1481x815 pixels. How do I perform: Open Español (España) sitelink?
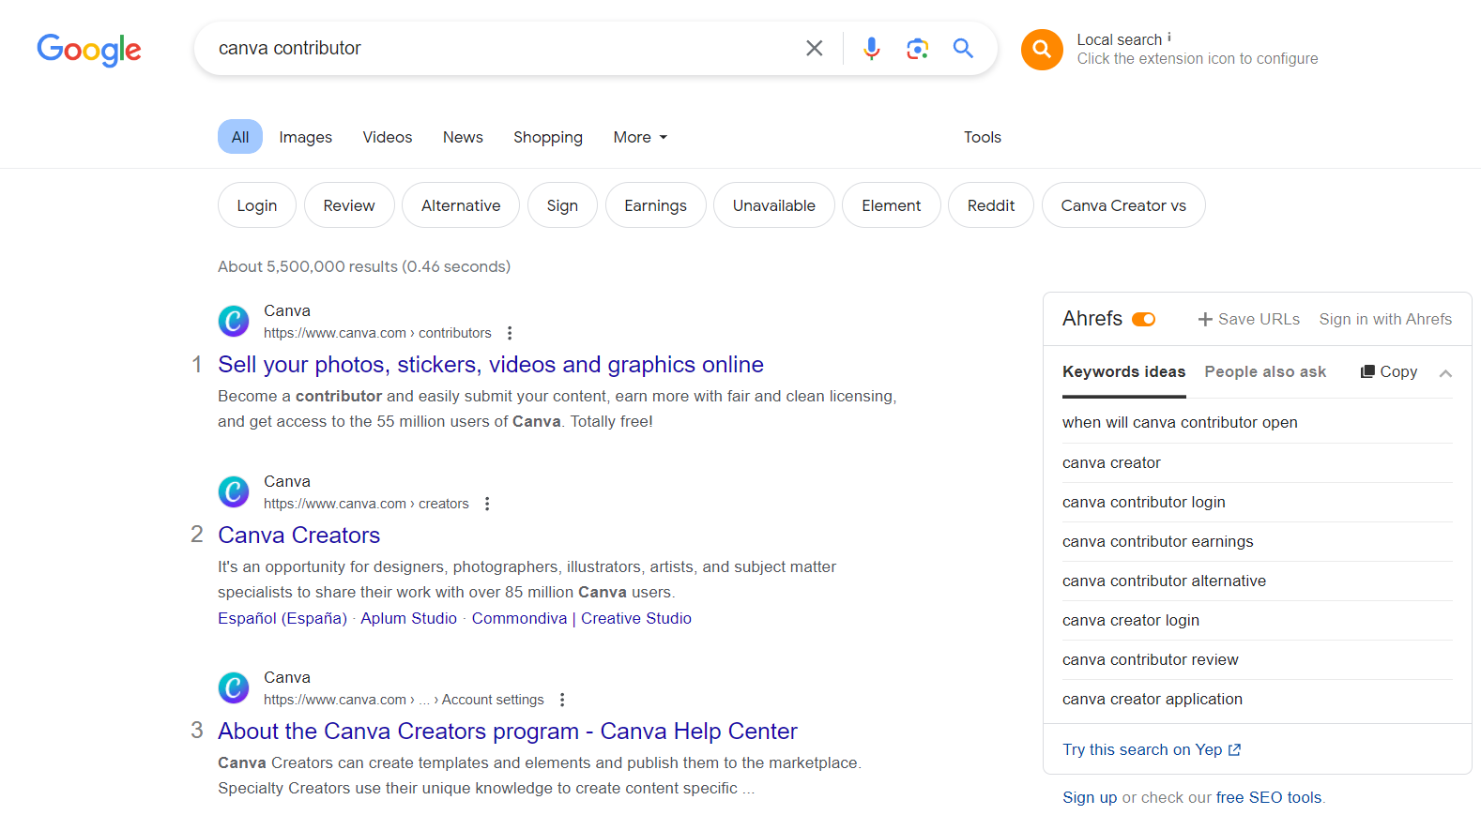(282, 618)
